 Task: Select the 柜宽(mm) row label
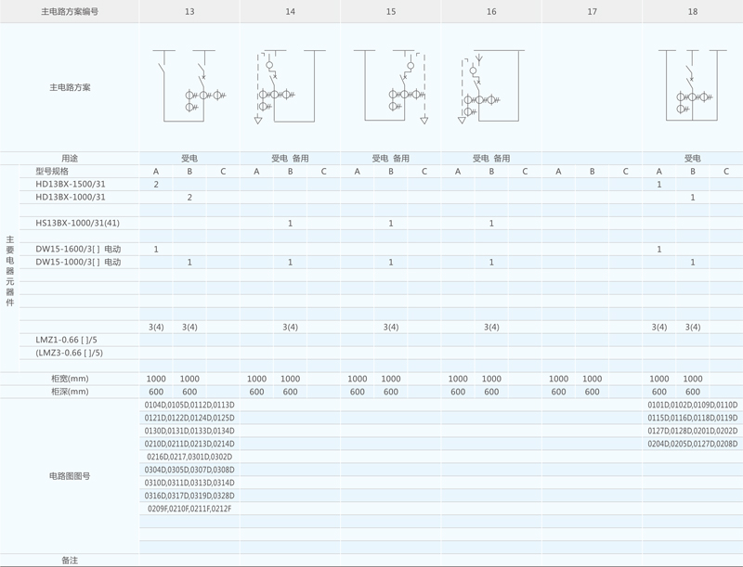(x=70, y=379)
